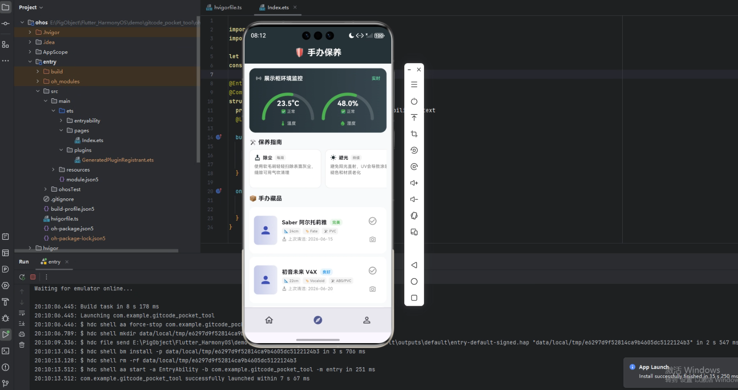Show more tool windows ellipsis

click(x=5, y=61)
